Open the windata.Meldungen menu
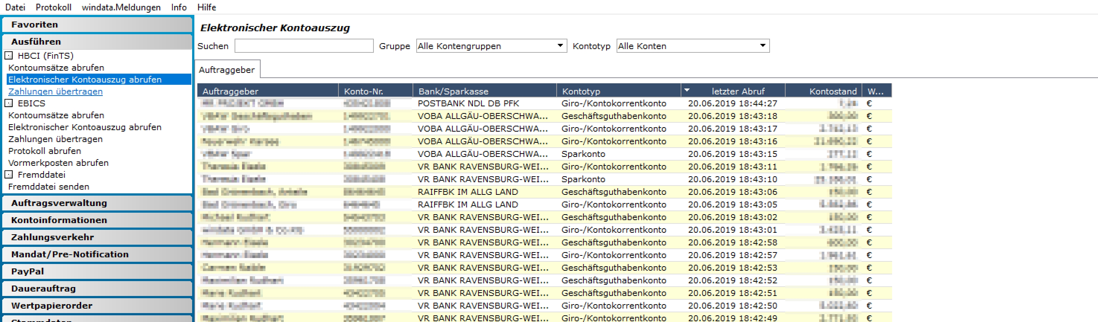 (121, 7)
